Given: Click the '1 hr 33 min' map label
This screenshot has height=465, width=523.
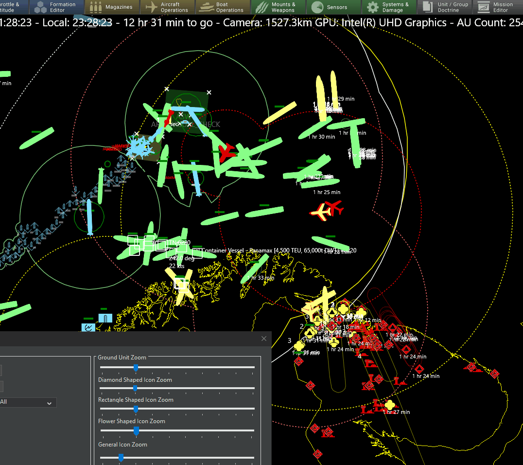Looking at the screenshot, I should 261,278.
